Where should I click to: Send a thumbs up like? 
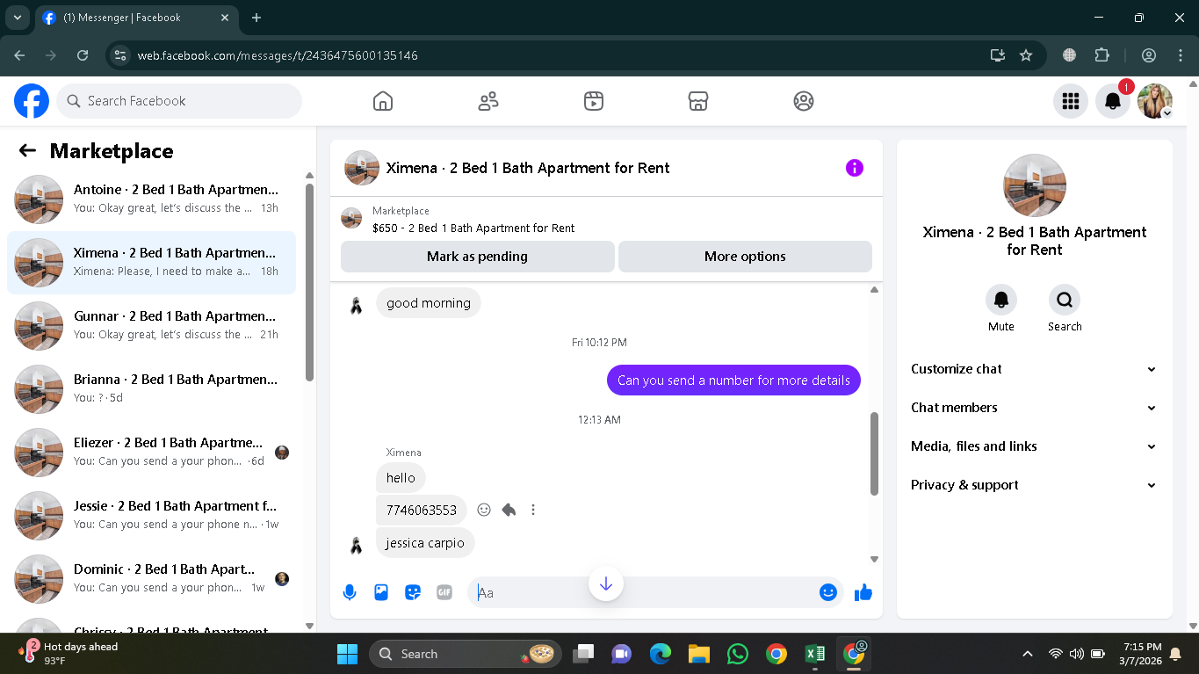863,592
